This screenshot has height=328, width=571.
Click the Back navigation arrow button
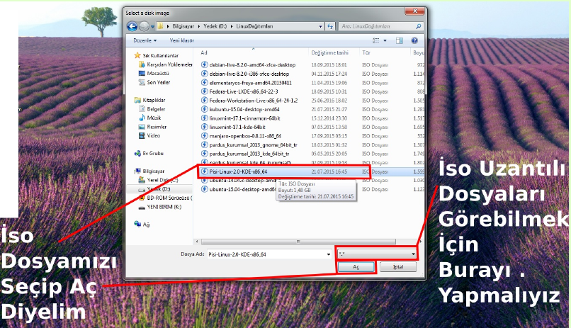(132, 26)
